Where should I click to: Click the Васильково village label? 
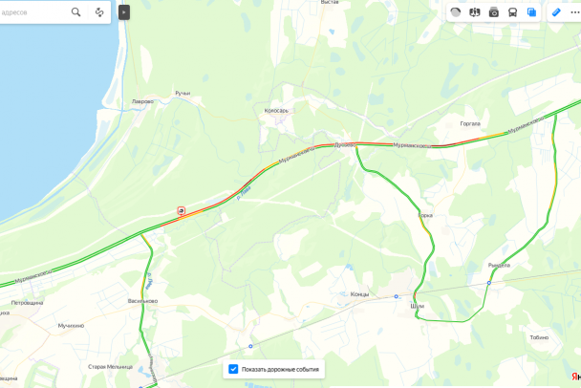click(142, 301)
